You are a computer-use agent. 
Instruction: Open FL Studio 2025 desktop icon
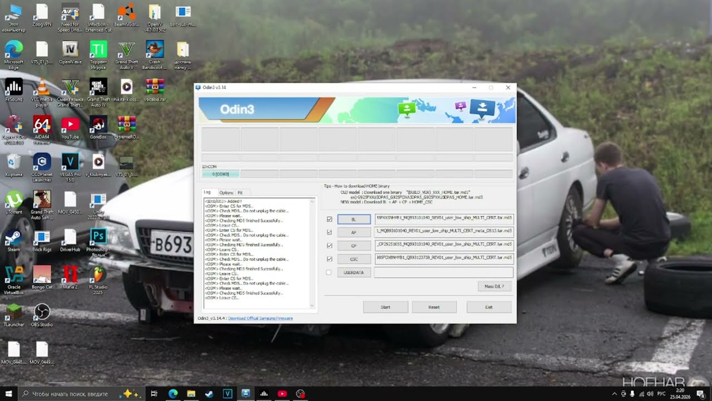click(x=98, y=280)
